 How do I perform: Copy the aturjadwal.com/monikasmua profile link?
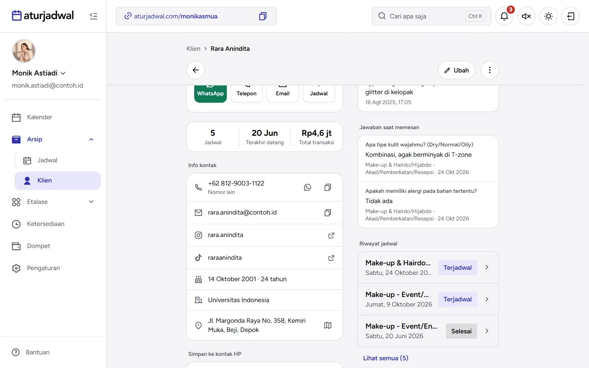(x=263, y=16)
